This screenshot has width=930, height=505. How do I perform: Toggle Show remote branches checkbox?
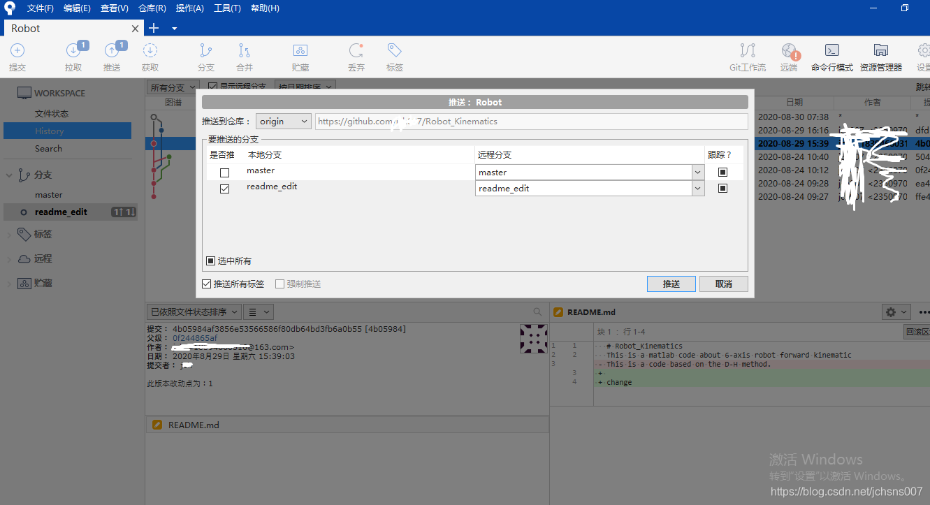point(213,87)
